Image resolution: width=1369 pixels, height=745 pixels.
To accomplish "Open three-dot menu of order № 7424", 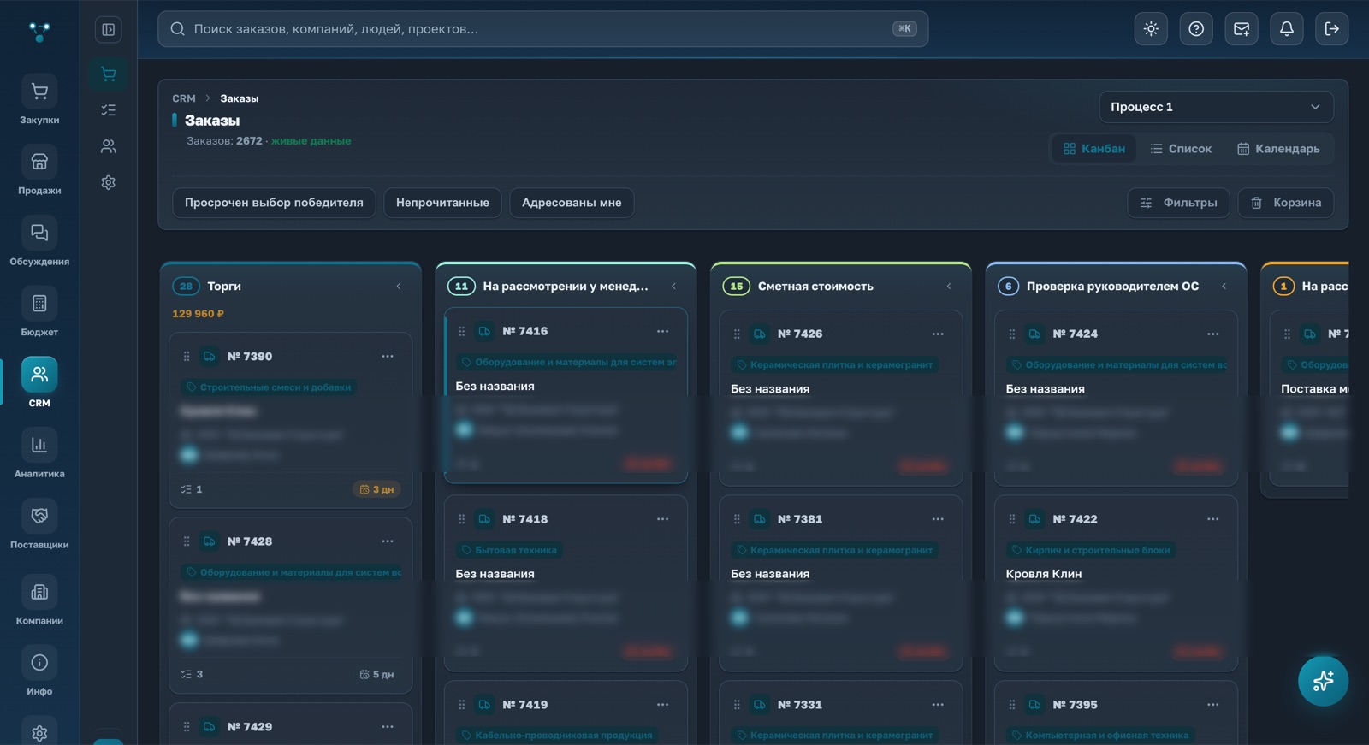I will tap(1212, 334).
